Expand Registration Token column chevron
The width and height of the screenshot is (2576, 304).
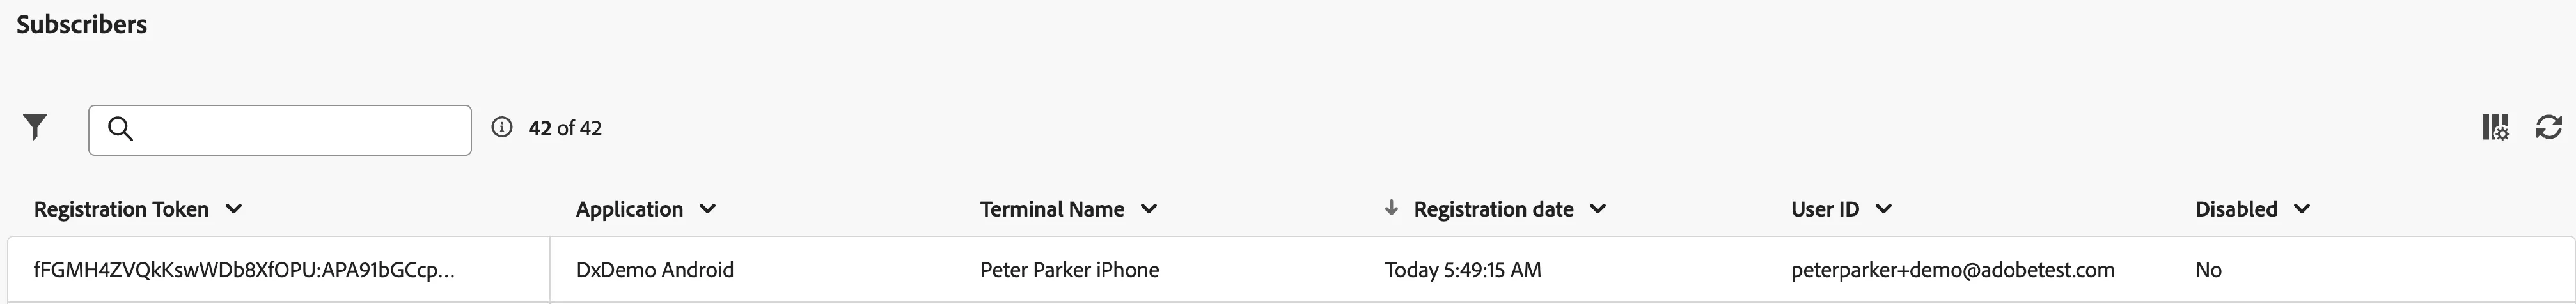point(234,209)
